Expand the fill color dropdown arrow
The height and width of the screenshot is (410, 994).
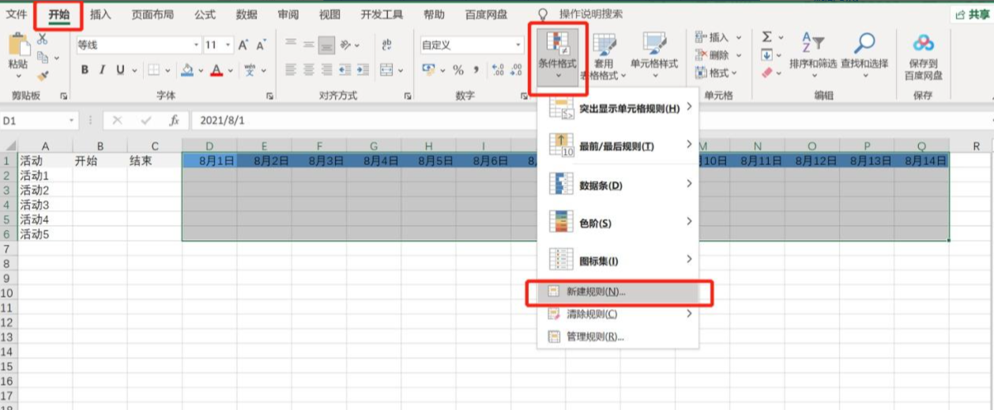201,70
